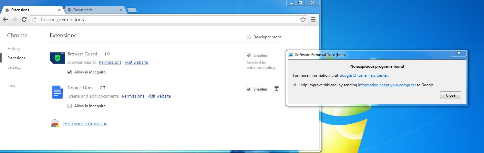Click Get more extensions link
Screen dimensions: 484x153
click(85, 124)
